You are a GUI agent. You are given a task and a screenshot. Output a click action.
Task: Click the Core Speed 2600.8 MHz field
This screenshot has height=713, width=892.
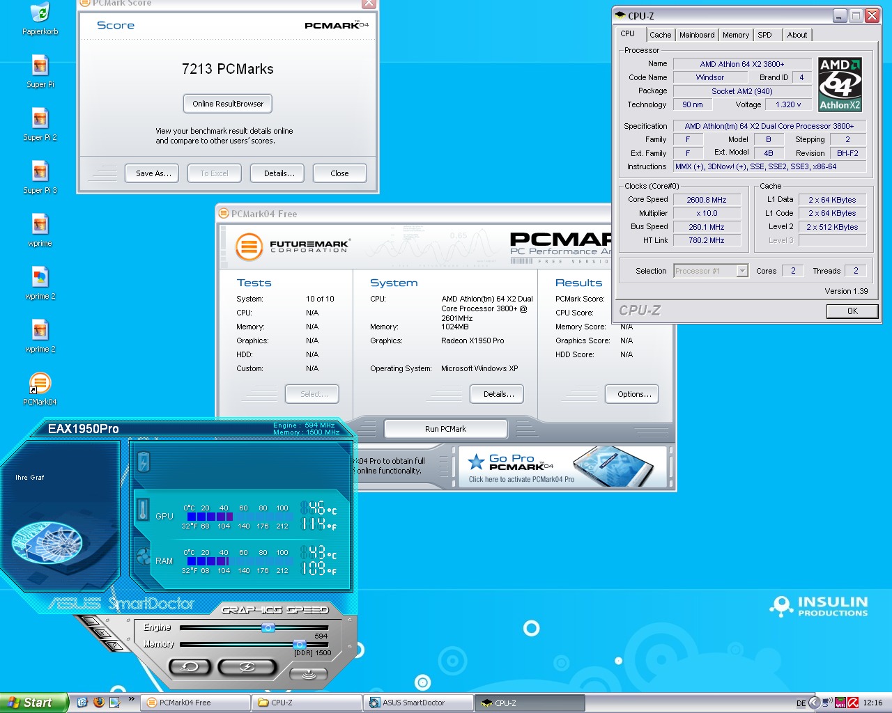coord(707,200)
